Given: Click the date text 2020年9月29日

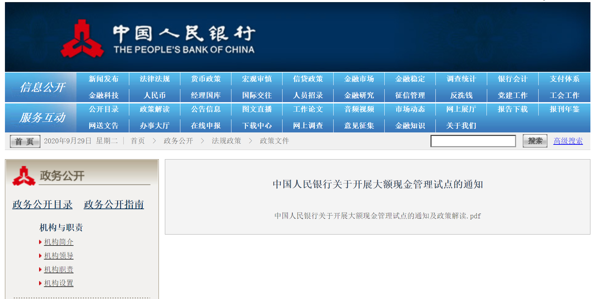Looking at the screenshot, I should [x=68, y=141].
